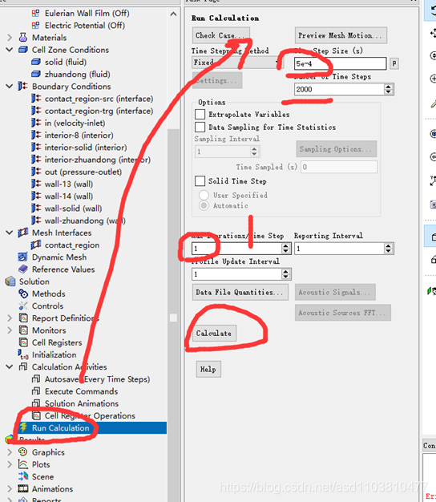
Task: Click the Plots chart icon
Action: click(x=22, y=464)
